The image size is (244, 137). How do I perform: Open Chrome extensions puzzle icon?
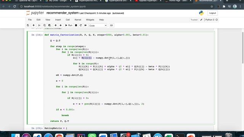pos(224,6)
